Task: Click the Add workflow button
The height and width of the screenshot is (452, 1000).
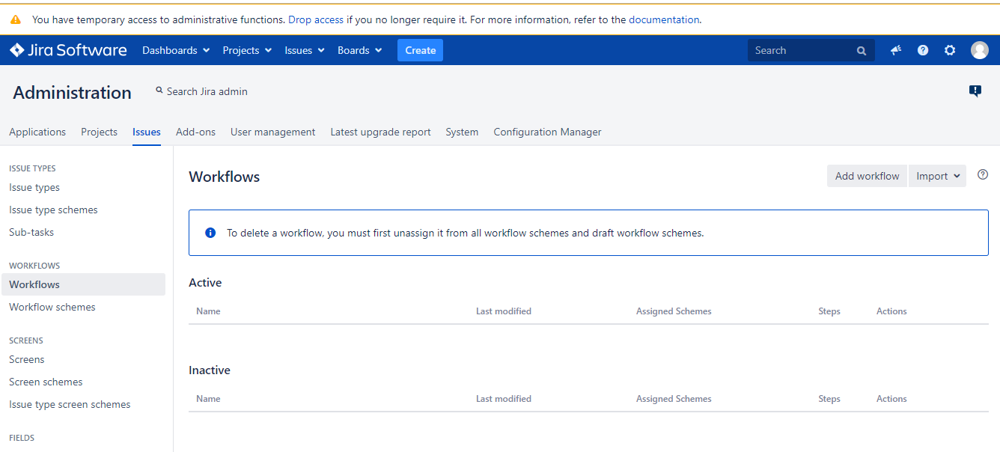Action: click(x=867, y=176)
